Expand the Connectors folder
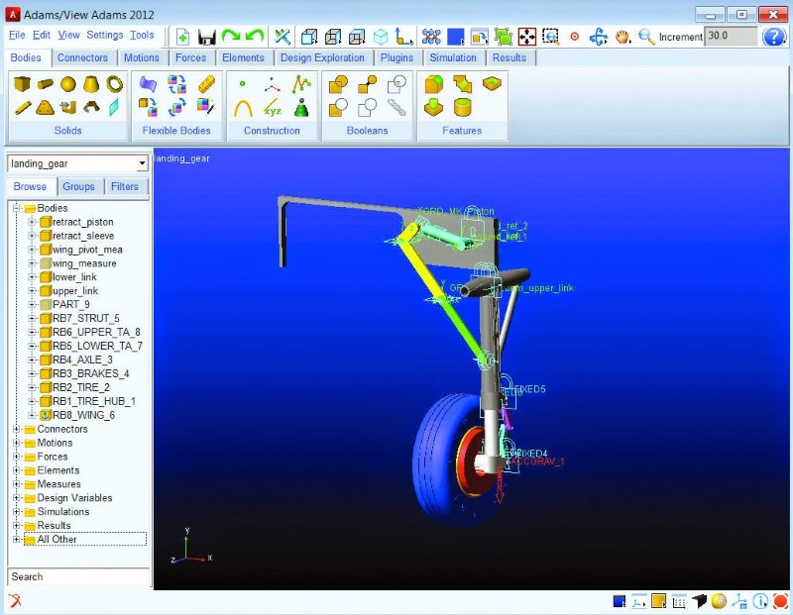The image size is (793, 615). [16, 429]
